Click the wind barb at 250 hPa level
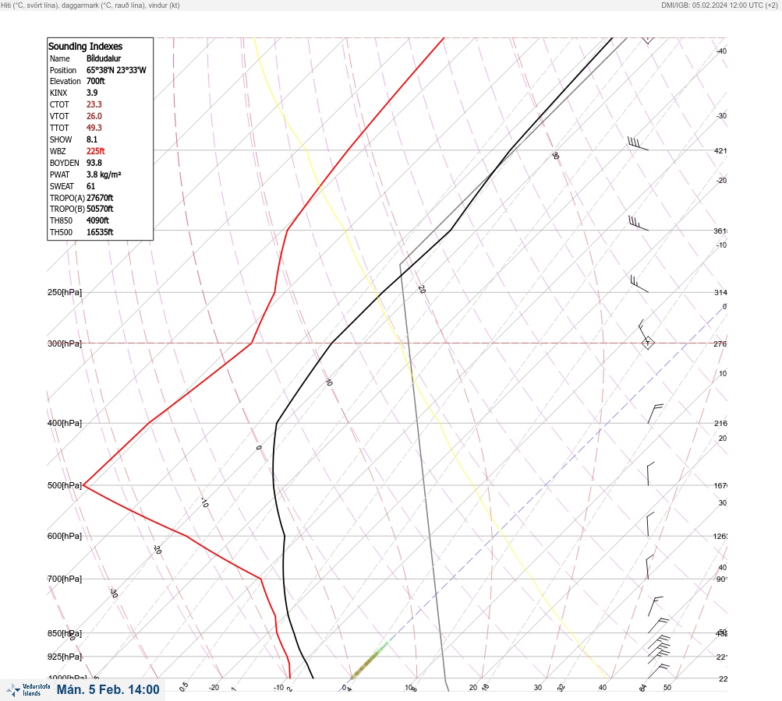Screen dimensions: 782x701 pyautogui.click(x=639, y=284)
